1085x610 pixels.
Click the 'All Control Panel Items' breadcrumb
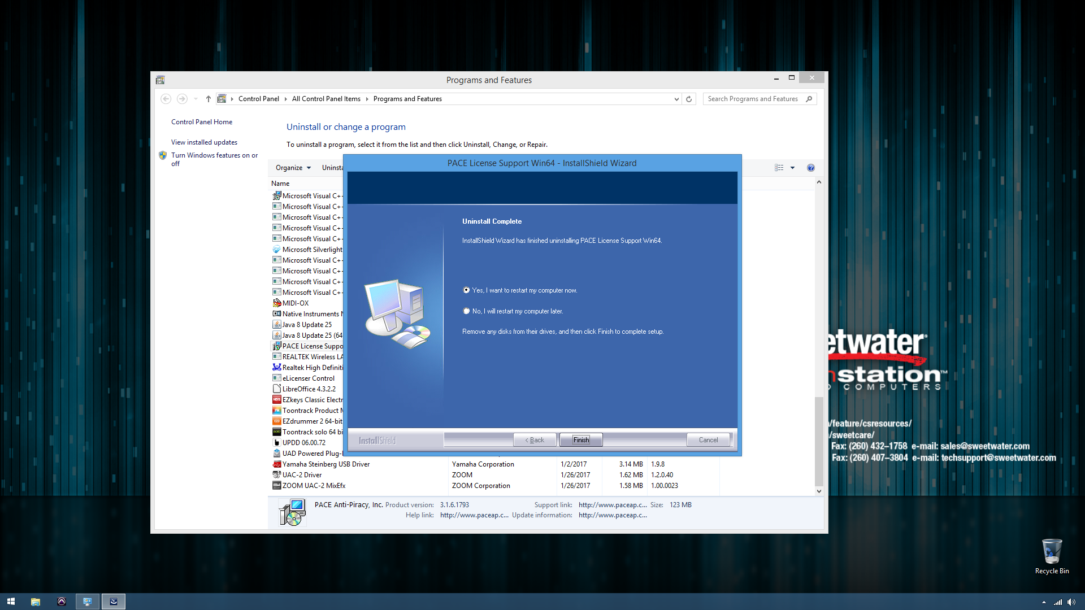click(x=325, y=99)
